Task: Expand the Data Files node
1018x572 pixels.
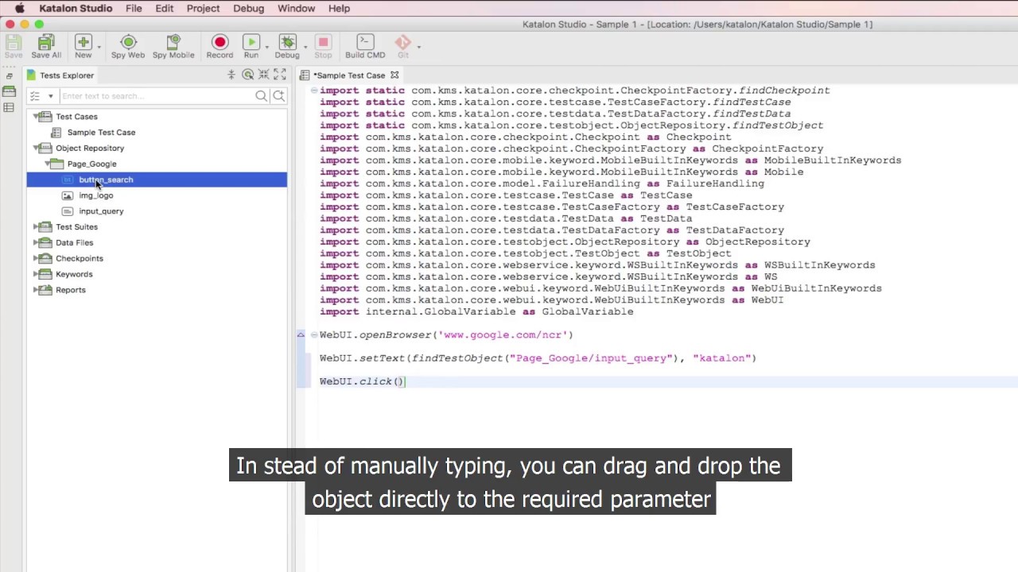Action: 36,243
